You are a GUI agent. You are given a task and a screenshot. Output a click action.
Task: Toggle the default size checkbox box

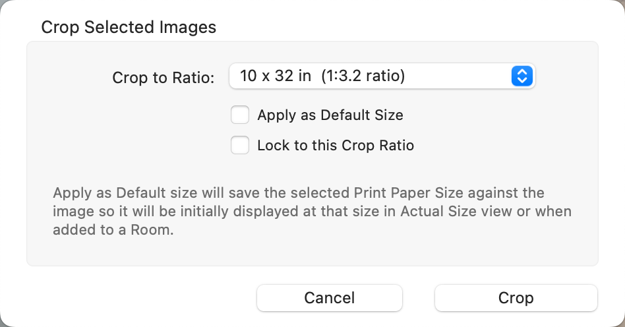[240, 115]
